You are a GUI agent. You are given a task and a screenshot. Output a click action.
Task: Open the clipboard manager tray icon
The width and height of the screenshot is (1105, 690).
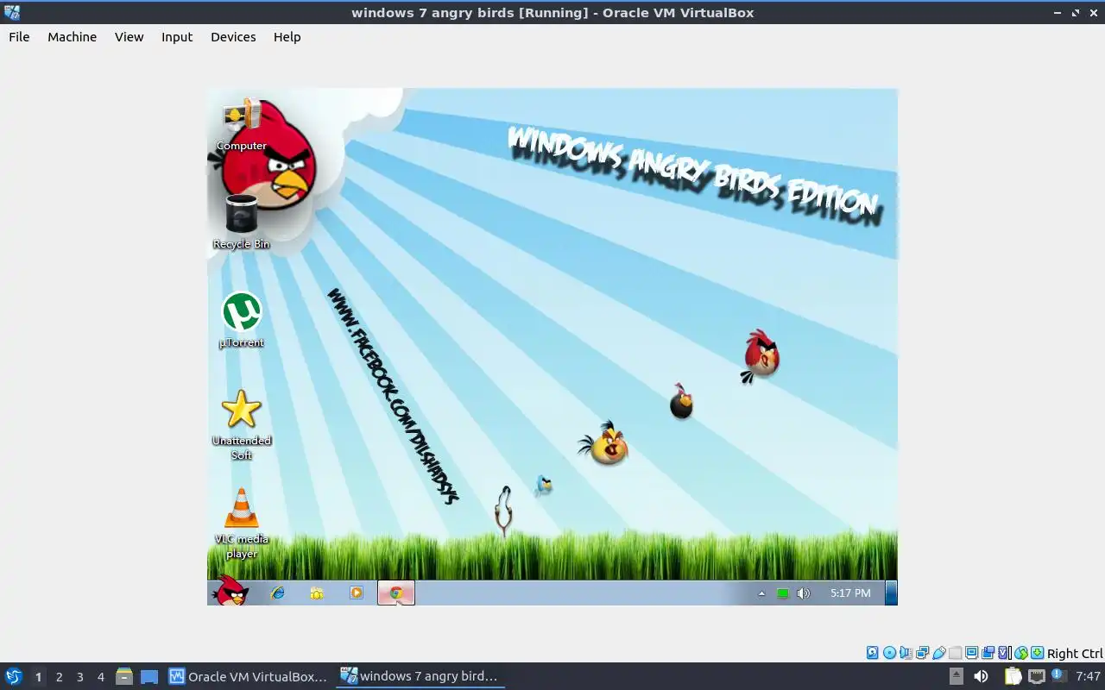(x=1013, y=676)
